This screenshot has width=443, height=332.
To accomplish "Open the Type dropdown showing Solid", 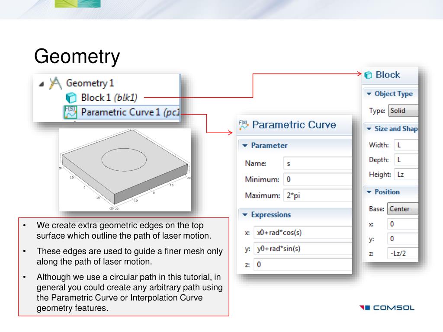I will click(x=403, y=111).
